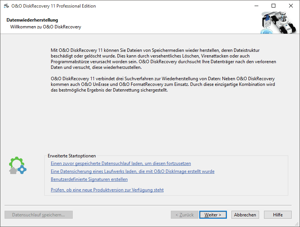Click the 'O&O DiskRecovery 11 Professional Edition' title text

click(x=53, y=6)
